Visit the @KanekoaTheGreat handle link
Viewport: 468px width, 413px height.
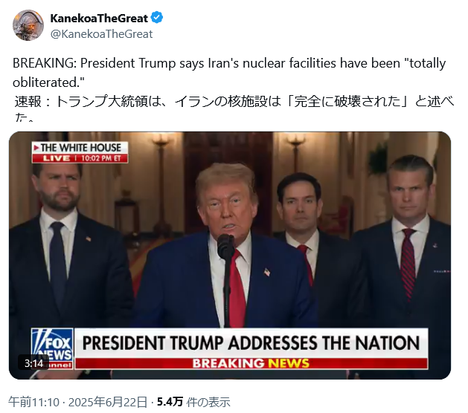pos(101,34)
